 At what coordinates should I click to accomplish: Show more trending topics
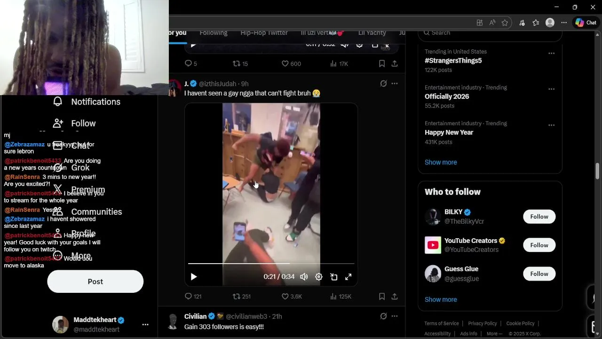click(441, 162)
